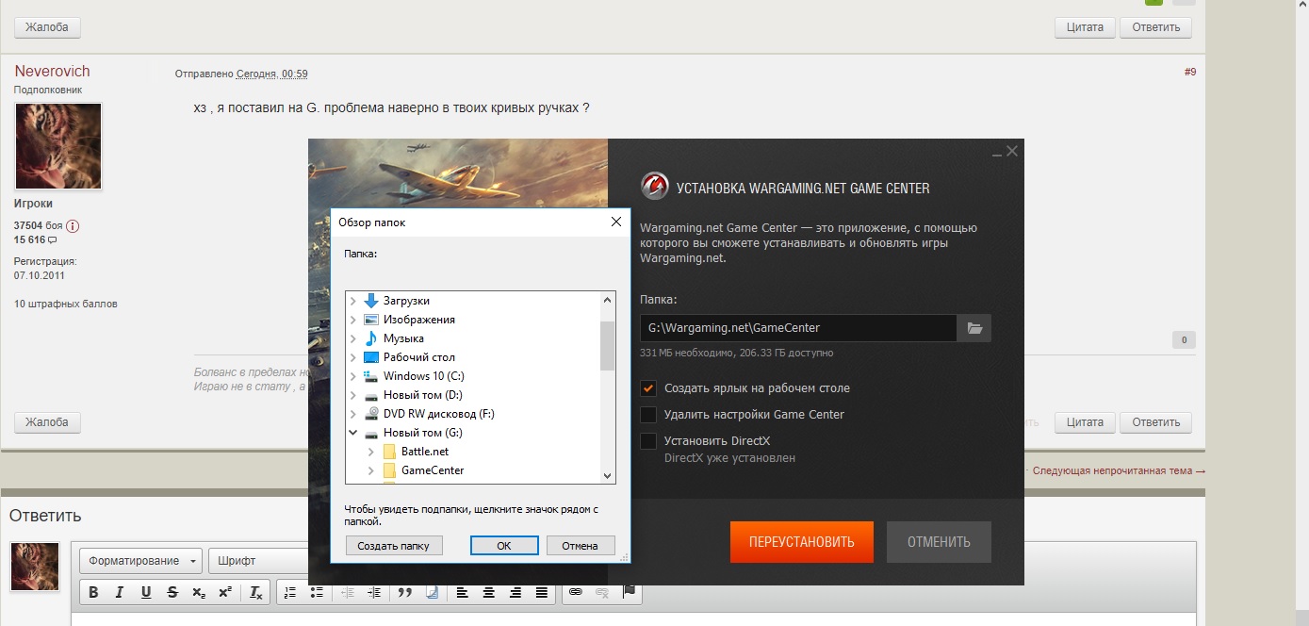Increase indent in the reply editor
The height and width of the screenshot is (626, 1309).
point(374,592)
